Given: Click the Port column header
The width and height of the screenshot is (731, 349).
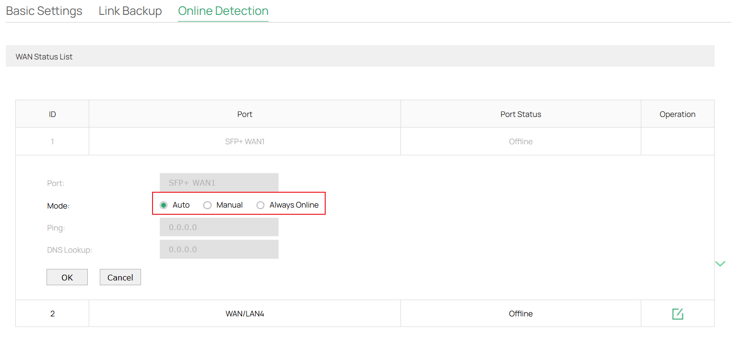Looking at the screenshot, I should point(245,114).
